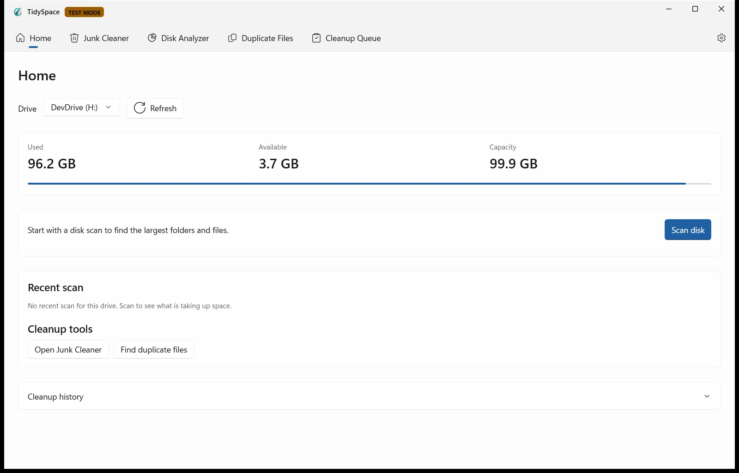The image size is (739, 473).
Task: Click the circular arrow Refresh icon
Action: (x=139, y=108)
